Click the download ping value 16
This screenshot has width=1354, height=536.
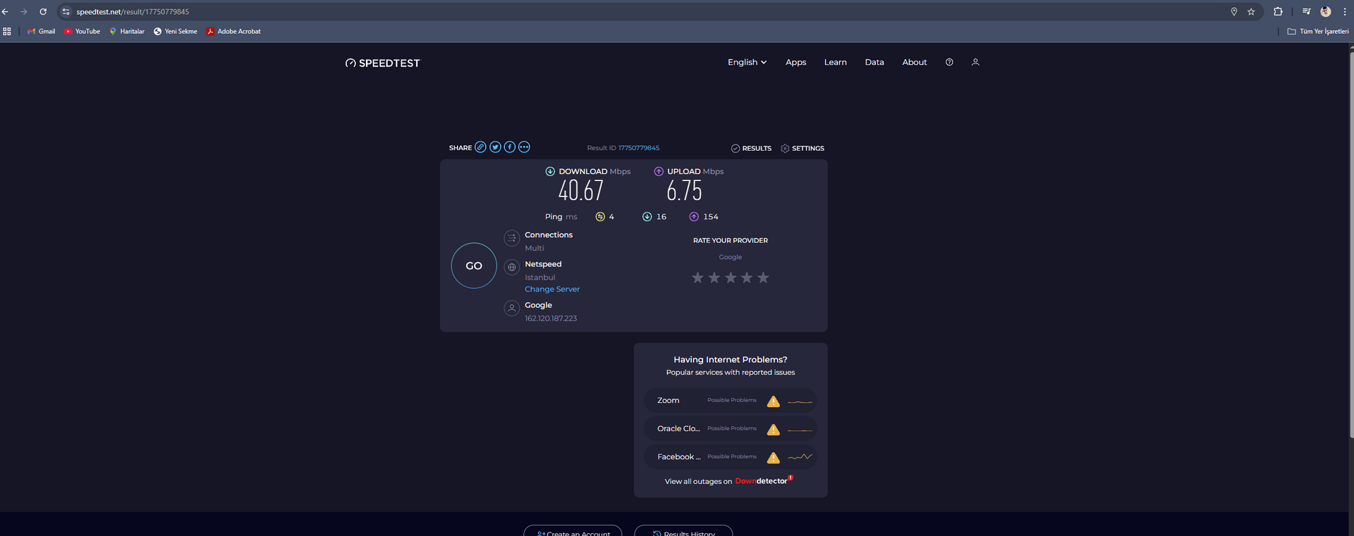coord(661,217)
